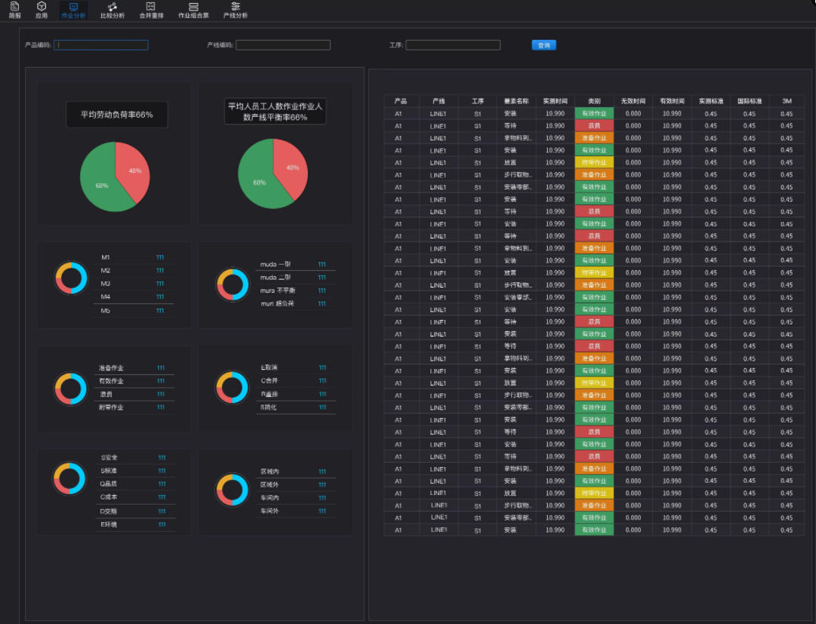Click the blue 查询 button
Viewport: 816px width, 624px height.
(x=543, y=45)
